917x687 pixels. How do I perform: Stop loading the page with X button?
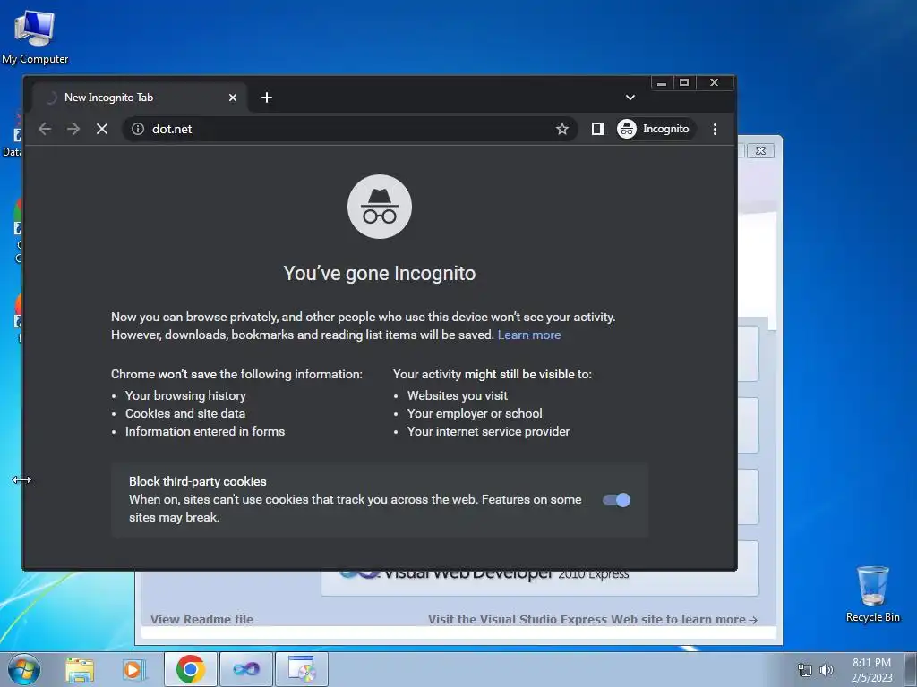[x=102, y=129]
